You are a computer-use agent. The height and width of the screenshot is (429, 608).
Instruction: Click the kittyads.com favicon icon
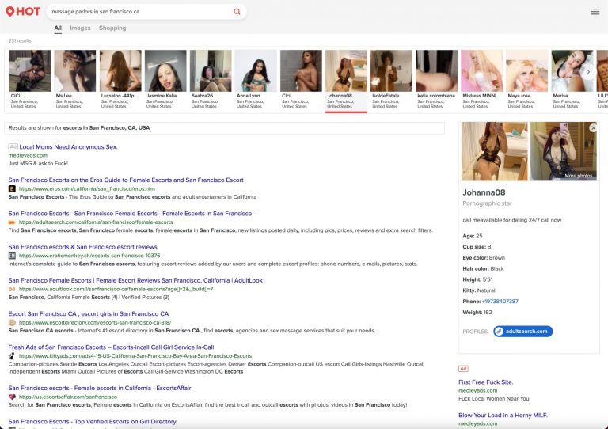click(x=12, y=355)
